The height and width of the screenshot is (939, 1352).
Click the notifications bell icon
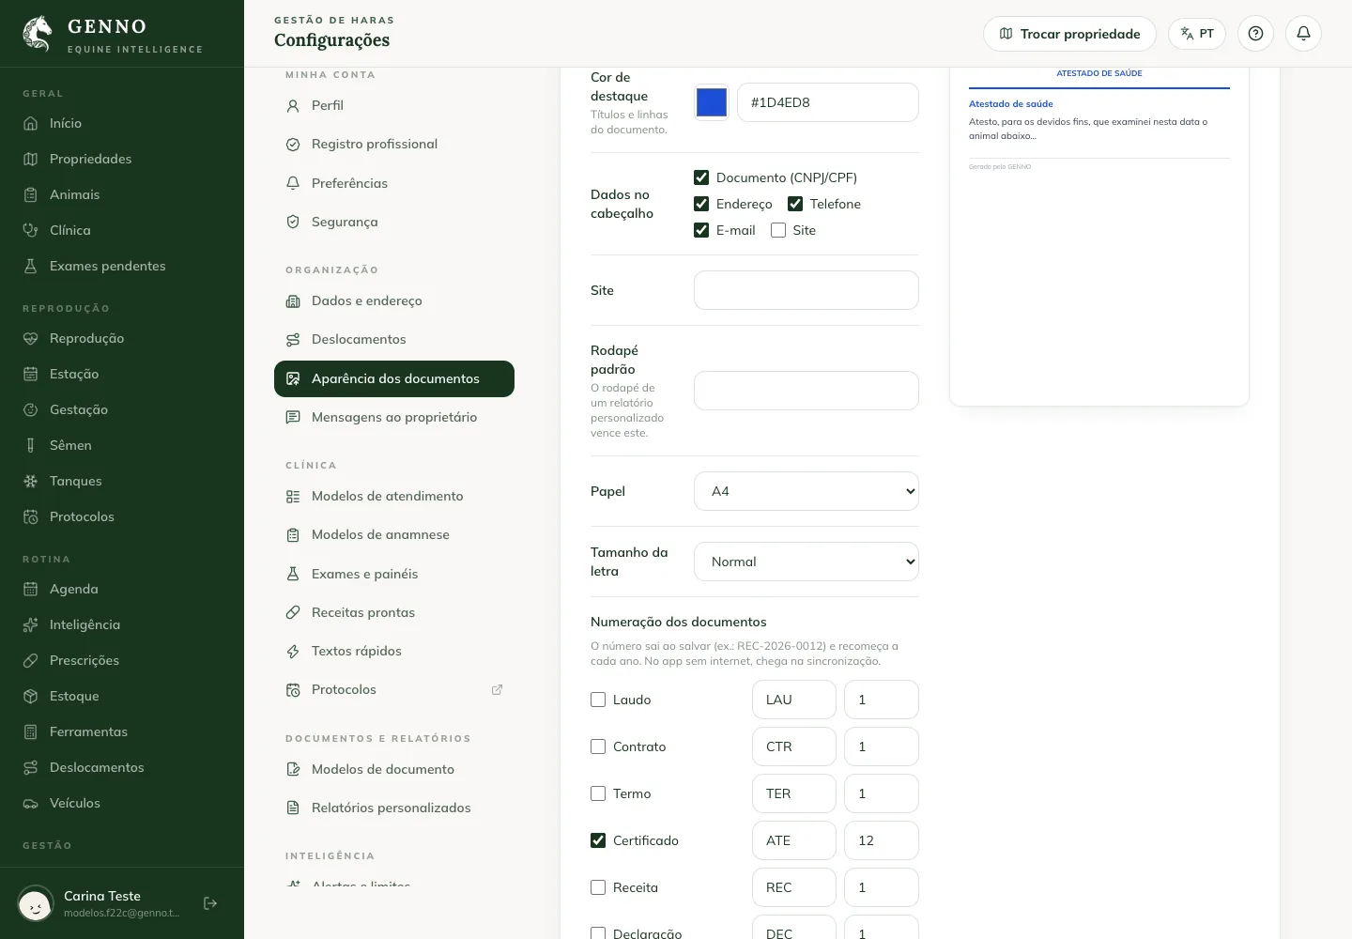point(1303,34)
